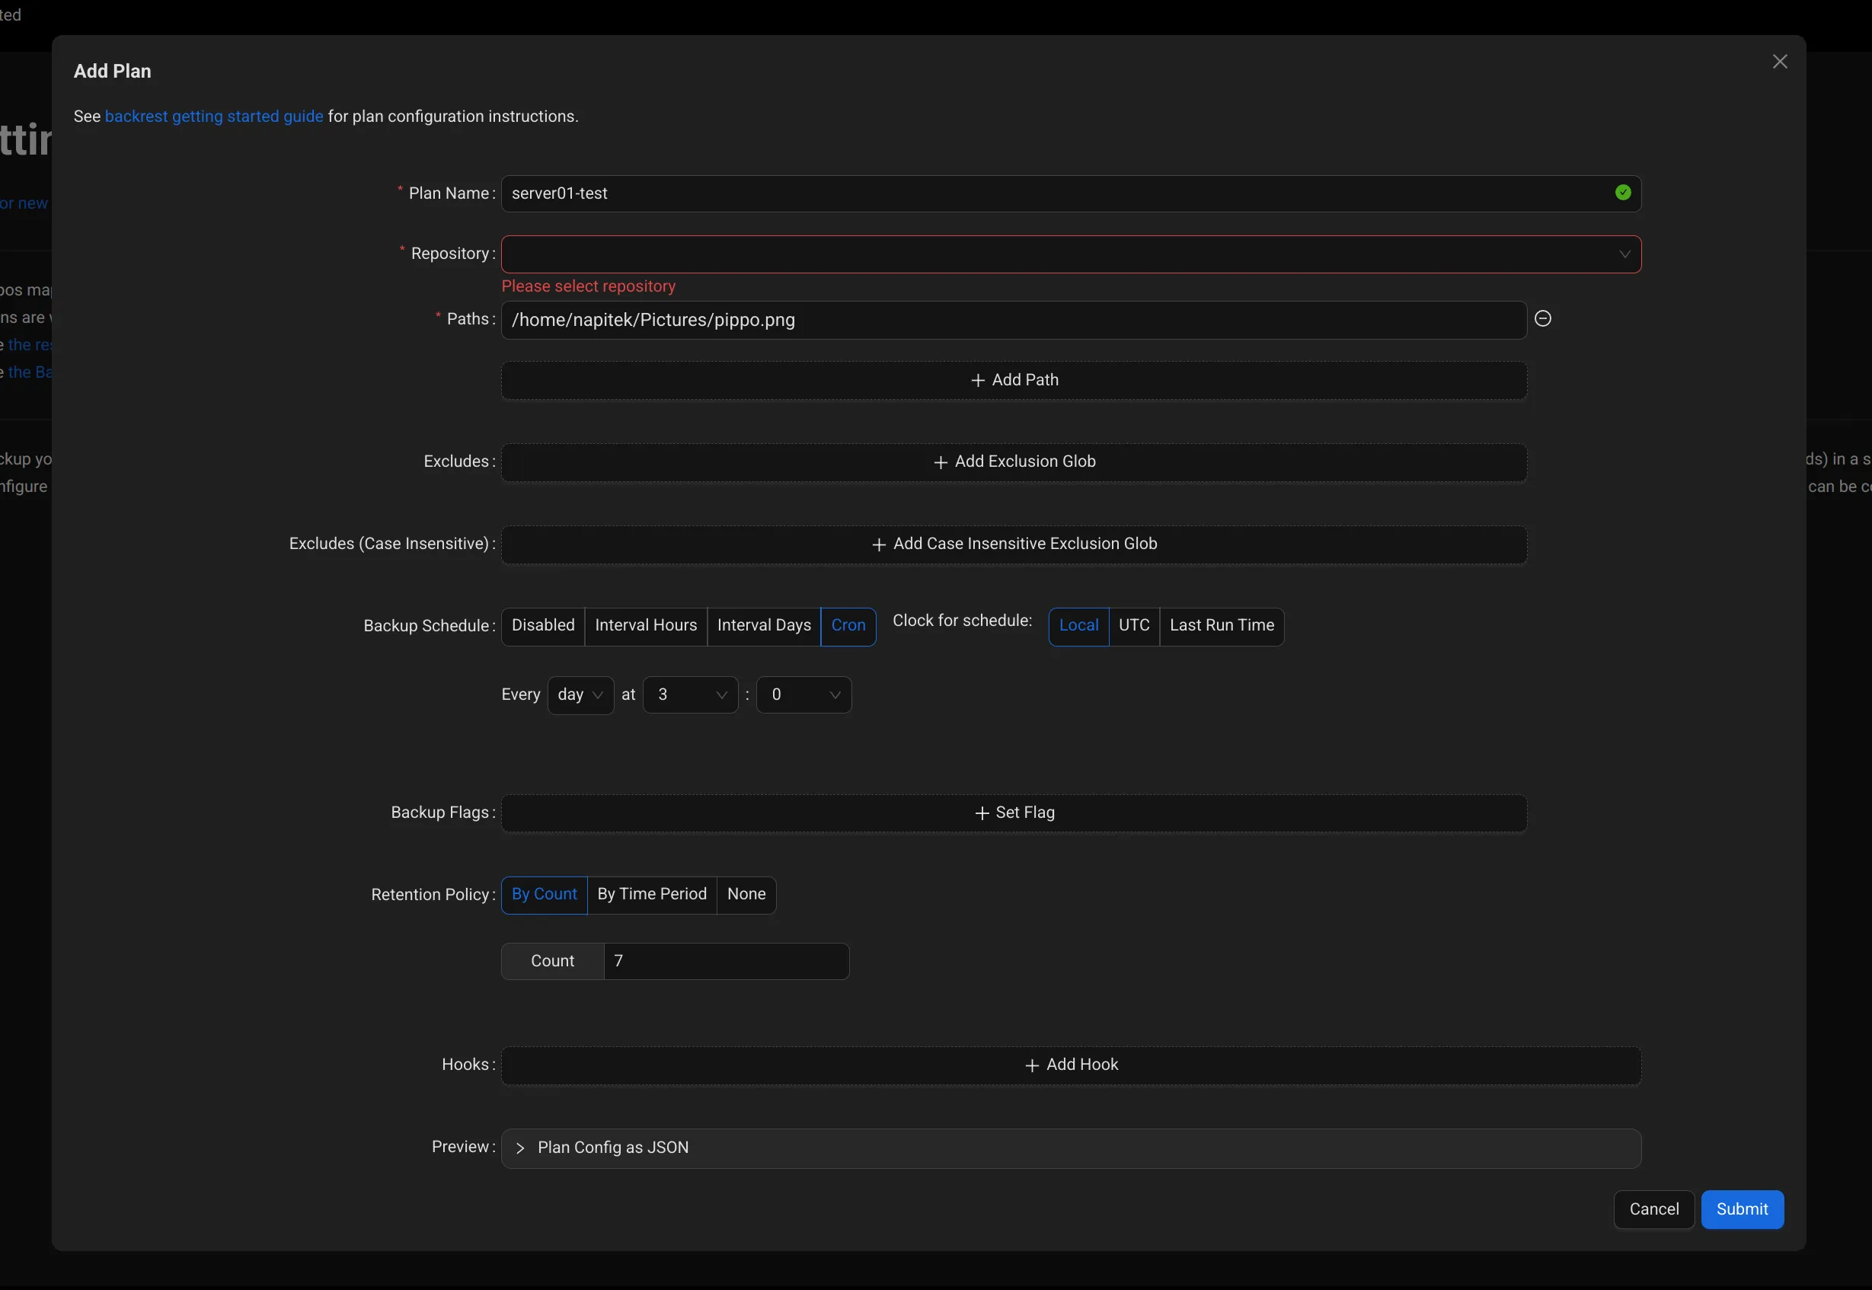
Task: Add case insensitive exclusion glob
Action: pyautogui.click(x=1014, y=544)
